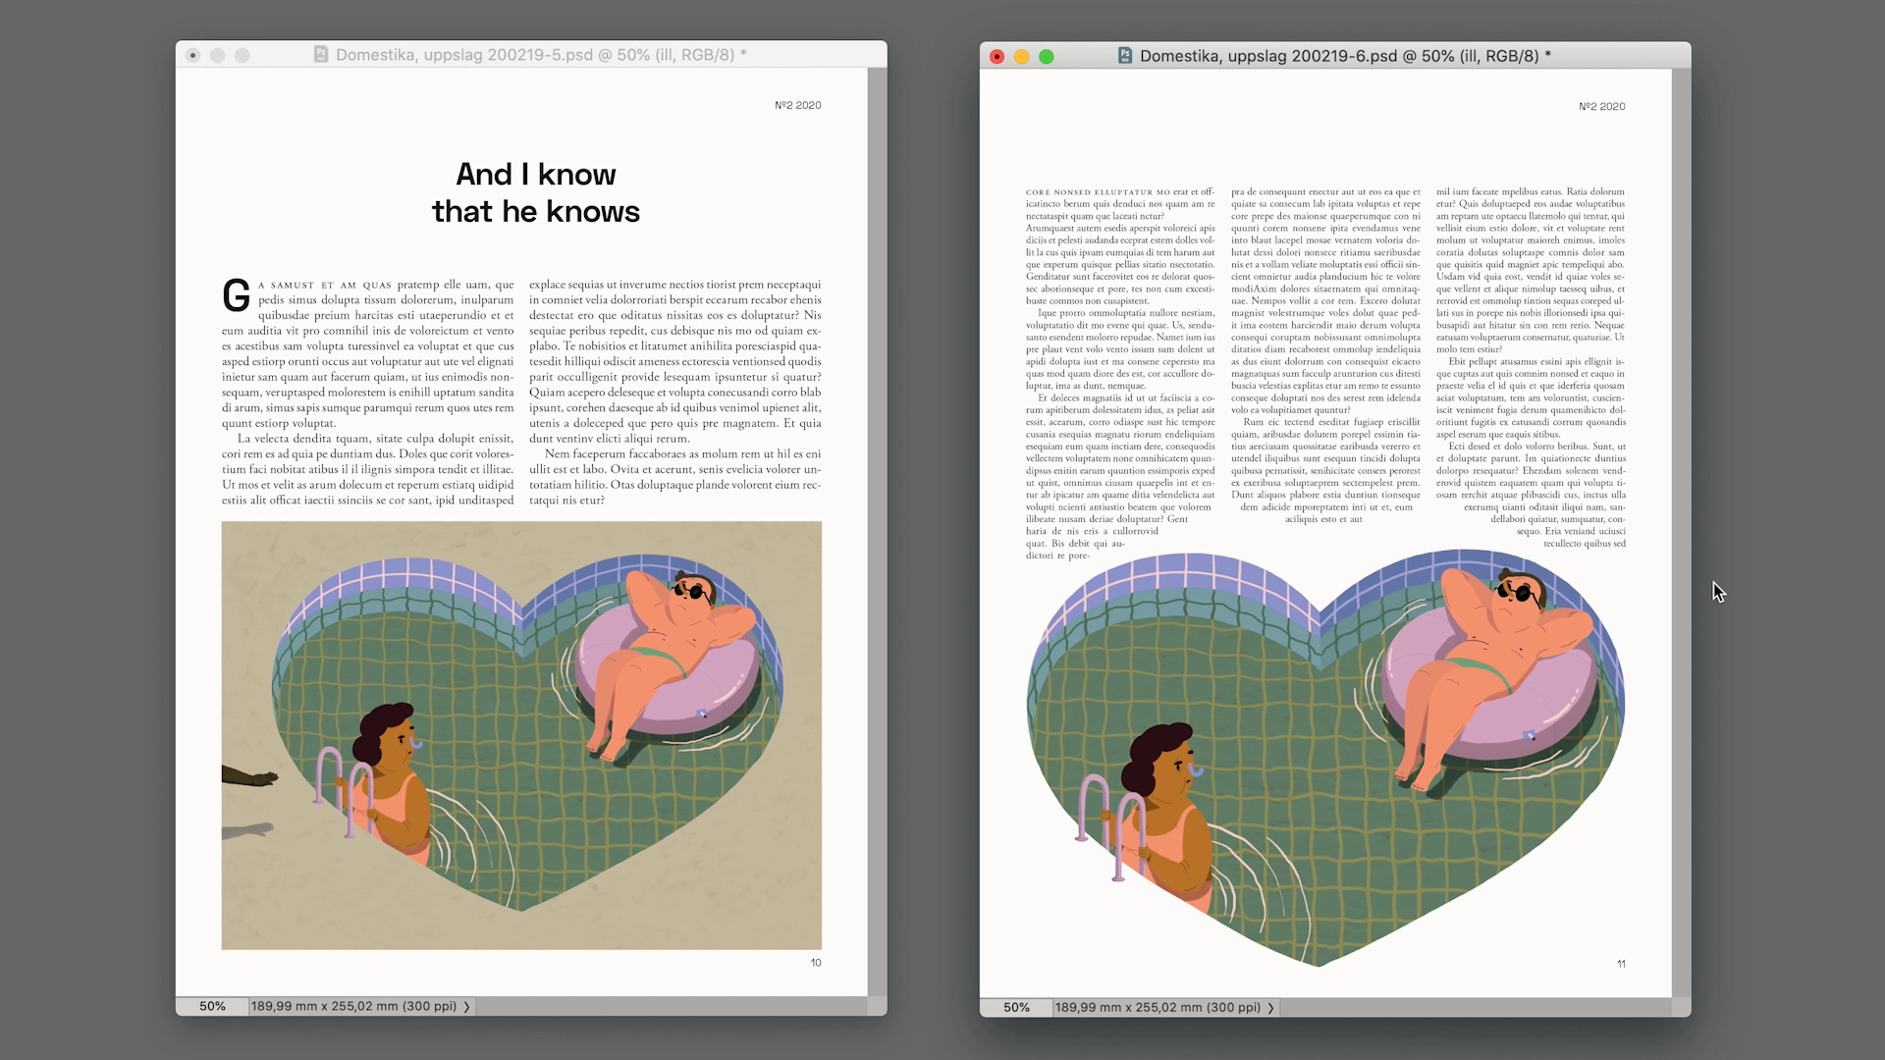Click 'that he knows' headline line
This screenshot has height=1060, width=1885.
point(535,211)
